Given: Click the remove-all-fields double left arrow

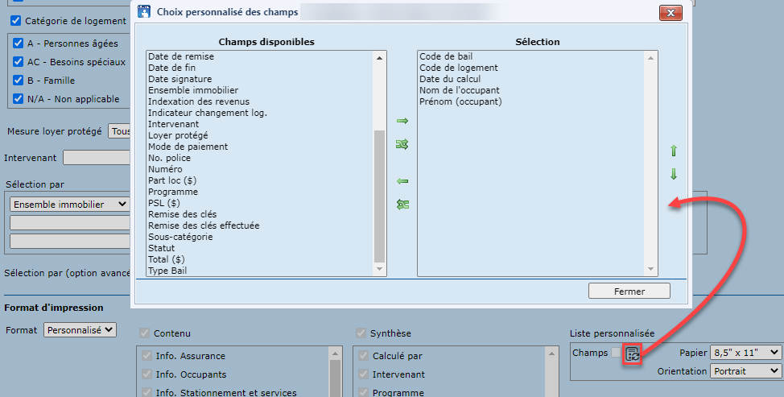Looking at the screenshot, I should pos(402,205).
